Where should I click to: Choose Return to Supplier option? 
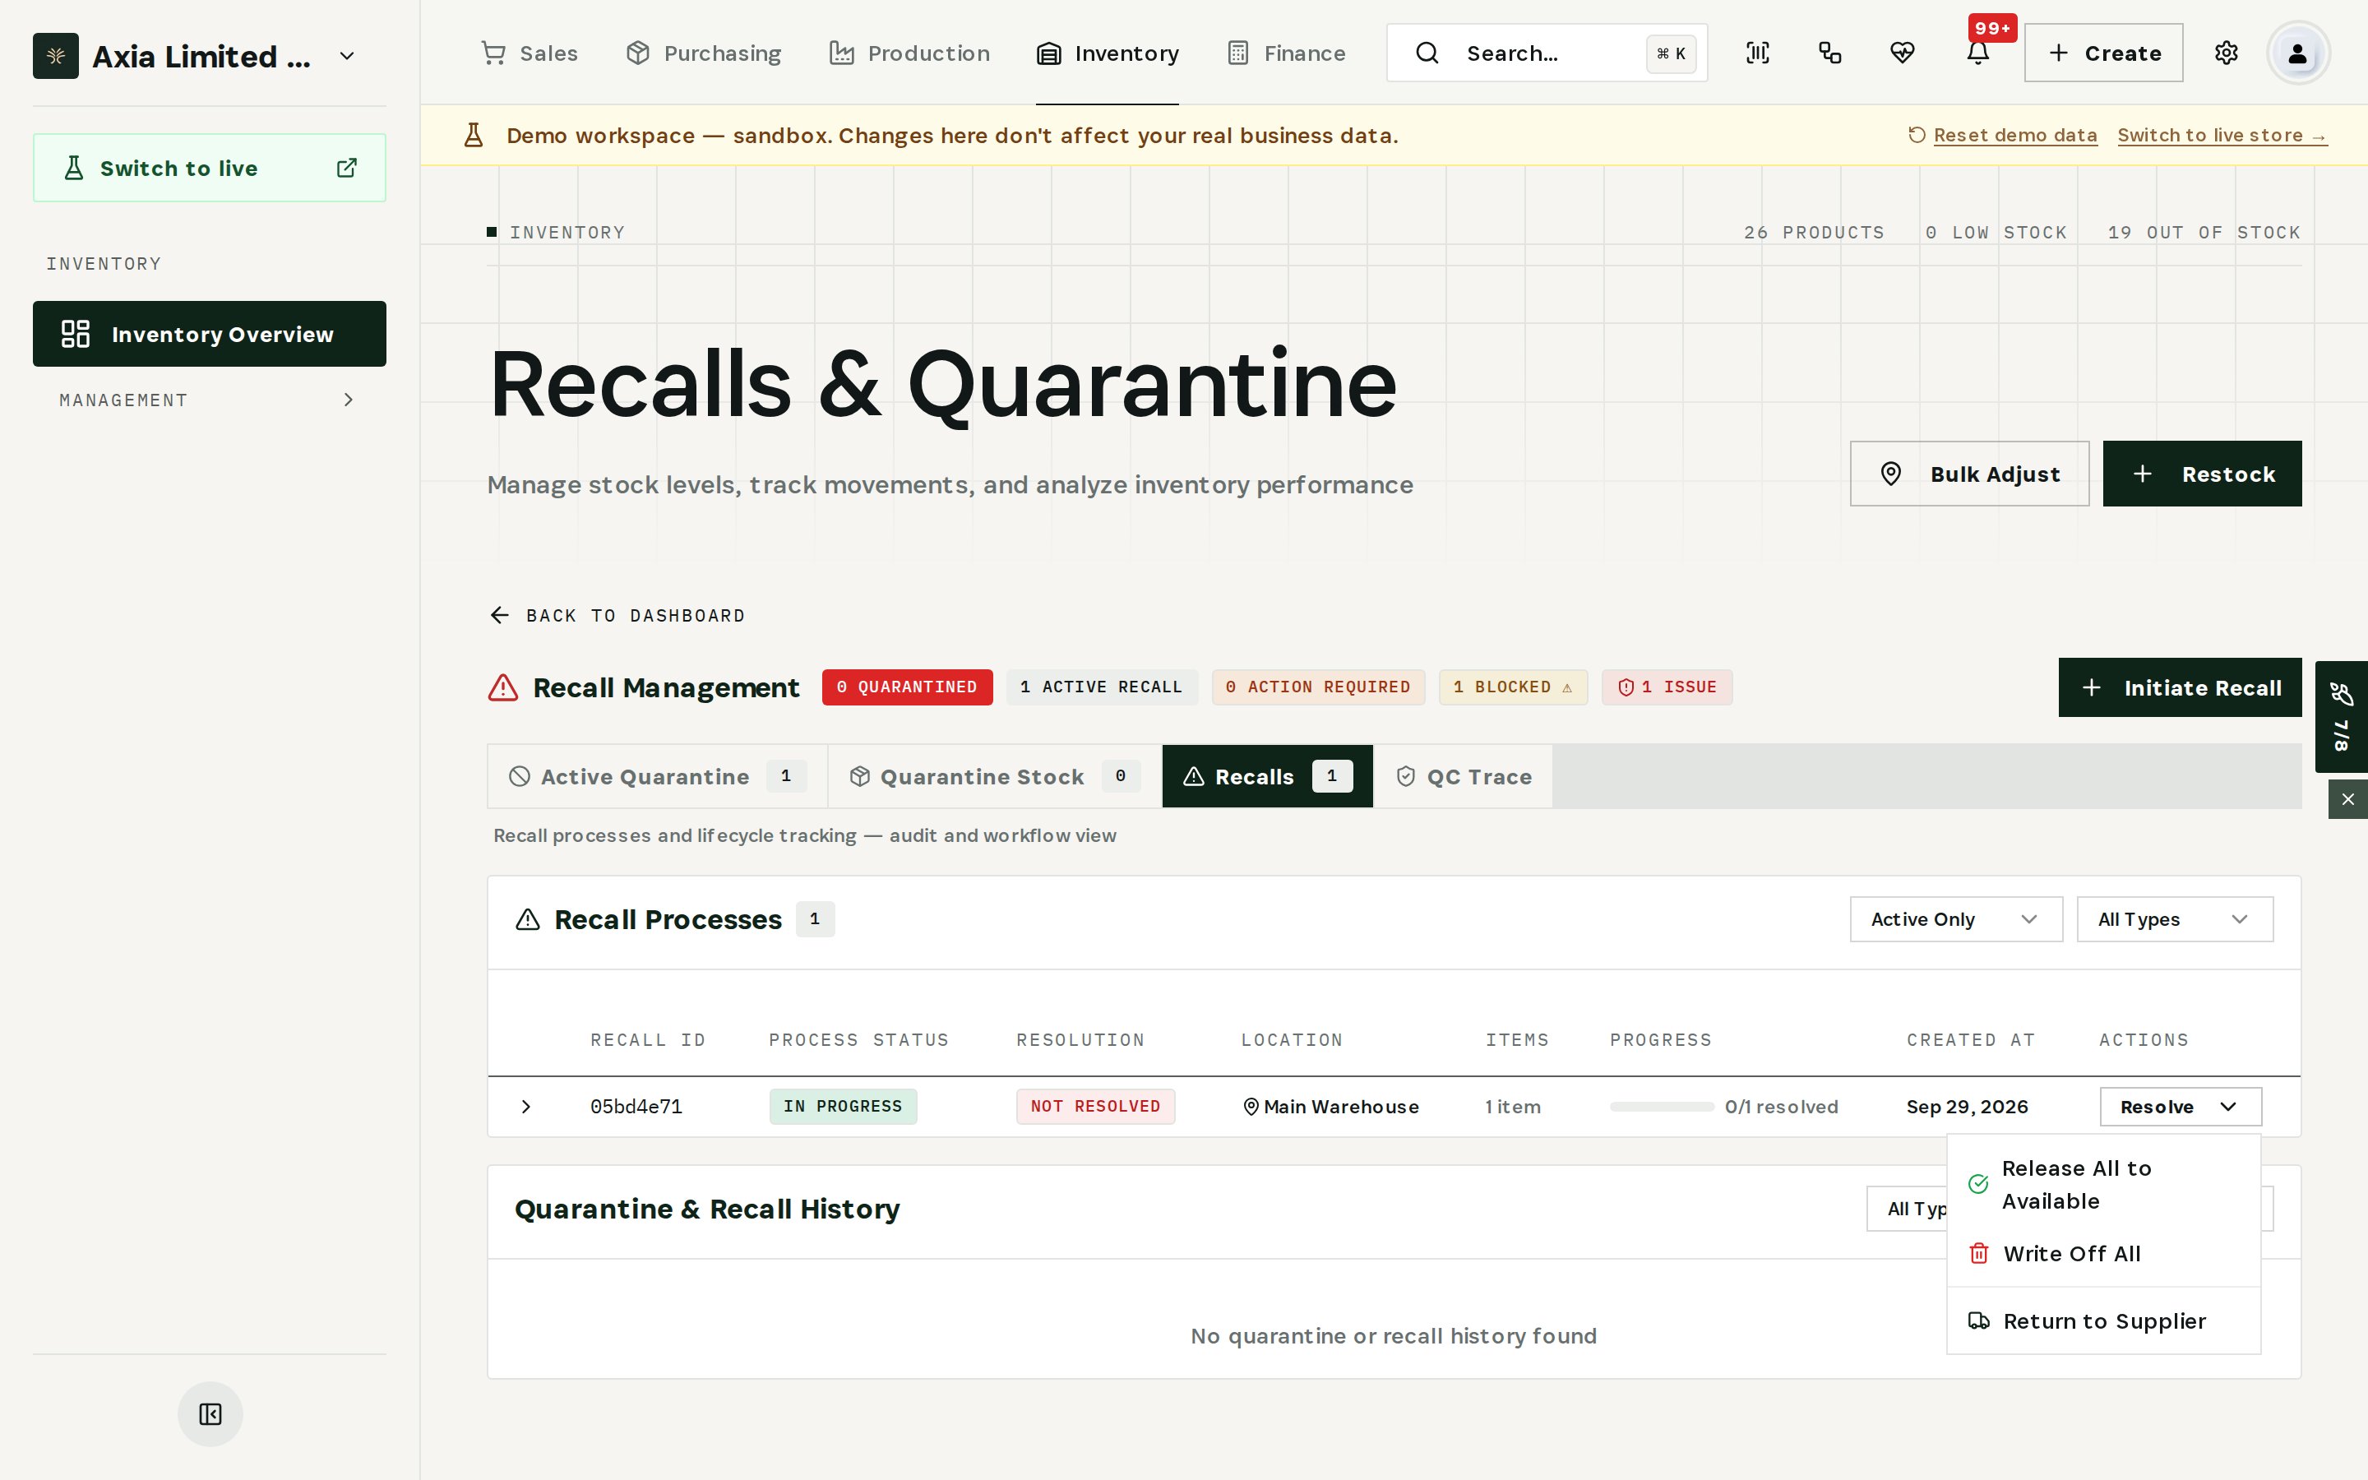[2104, 1321]
